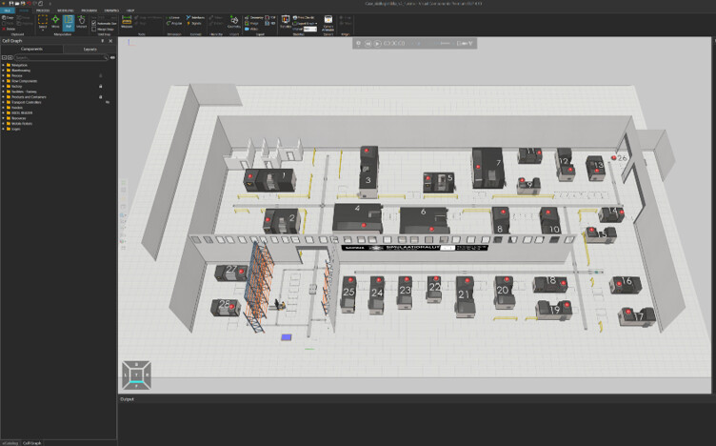Screen dimensions: 716x446
Task: Open the Measure tool
Action: 127,22
